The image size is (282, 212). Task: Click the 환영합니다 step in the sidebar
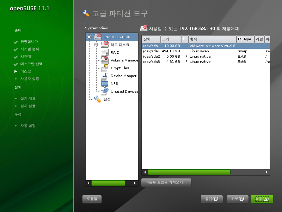(29, 42)
